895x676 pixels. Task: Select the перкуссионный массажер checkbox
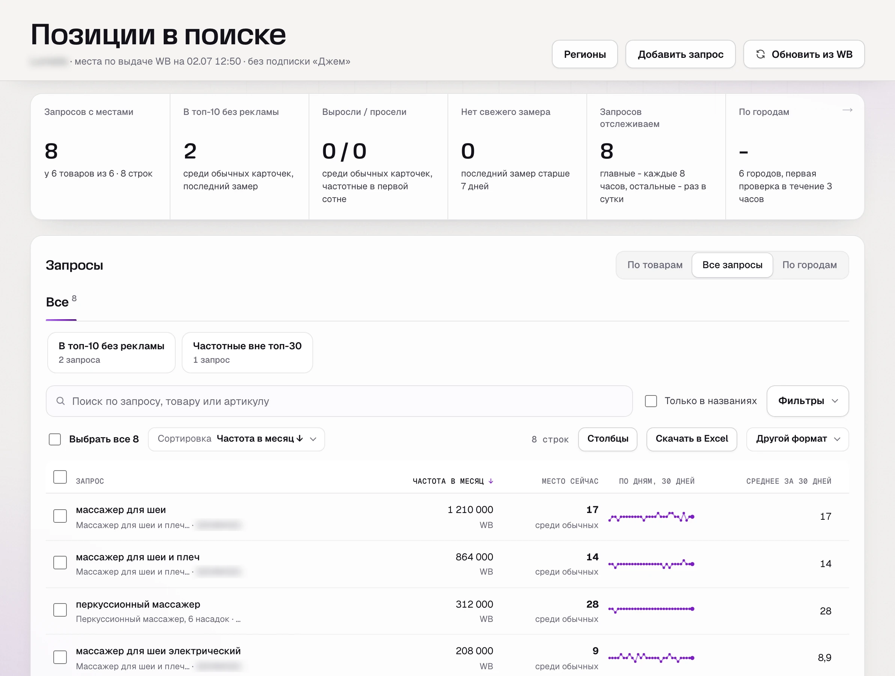pyautogui.click(x=60, y=610)
